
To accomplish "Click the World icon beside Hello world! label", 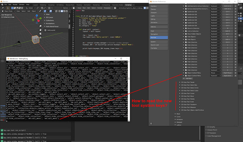I will [x=45, y=30].
